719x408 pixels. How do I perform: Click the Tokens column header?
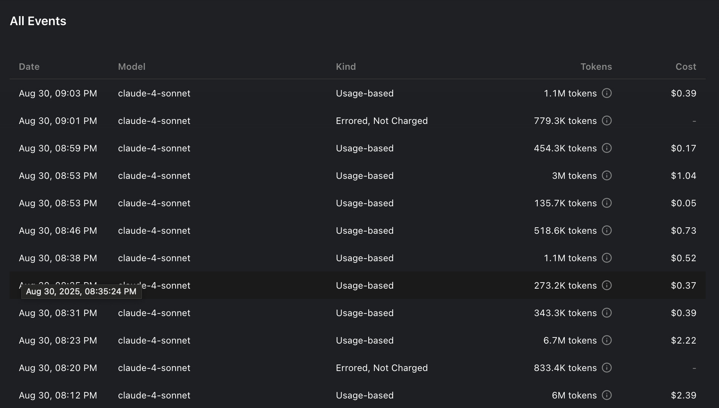(596, 67)
